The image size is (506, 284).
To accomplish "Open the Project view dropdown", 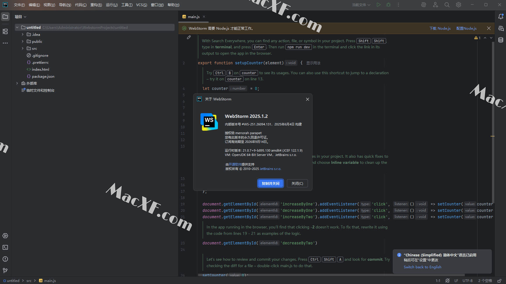I will 20,17.
